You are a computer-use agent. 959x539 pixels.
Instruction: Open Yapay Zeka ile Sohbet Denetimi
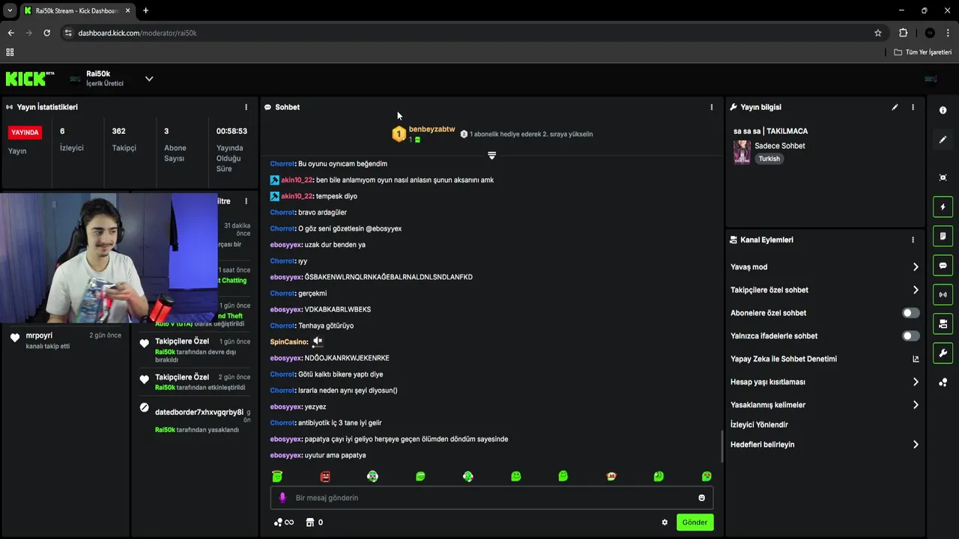pyautogui.click(x=784, y=359)
